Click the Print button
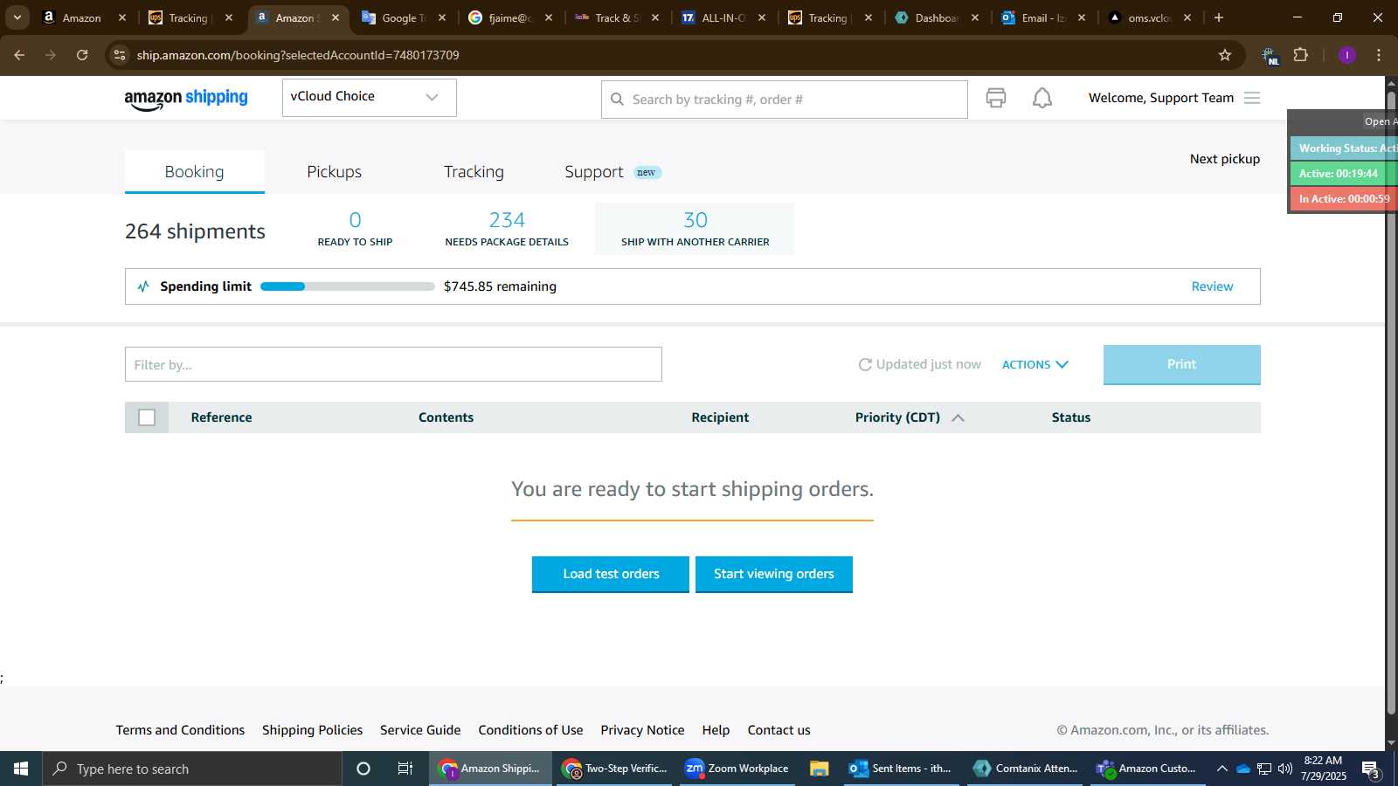This screenshot has height=786, width=1398. point(1181,364)
